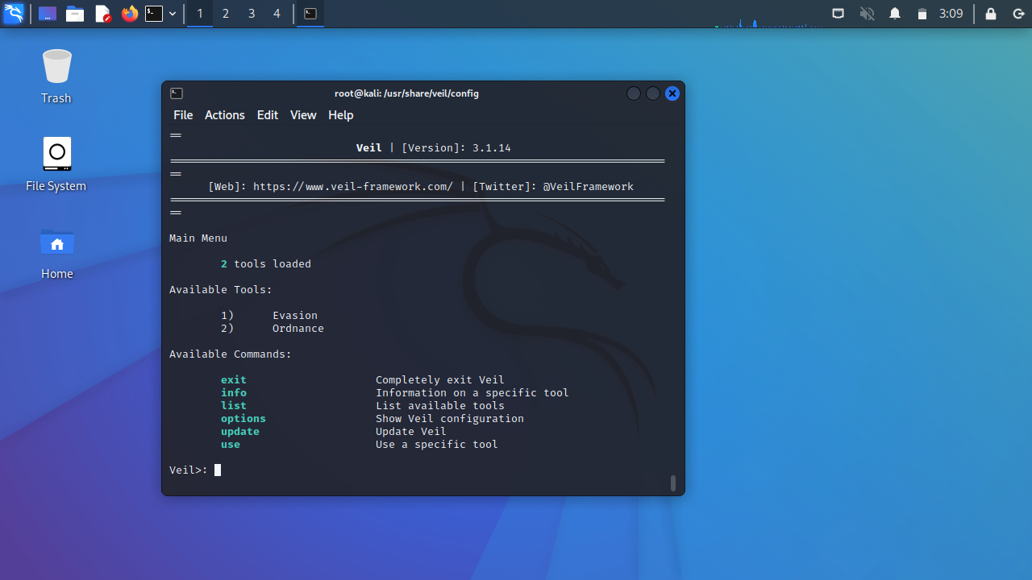Select the File System desktop icon
1032x580 pixels.
point(56,164)
